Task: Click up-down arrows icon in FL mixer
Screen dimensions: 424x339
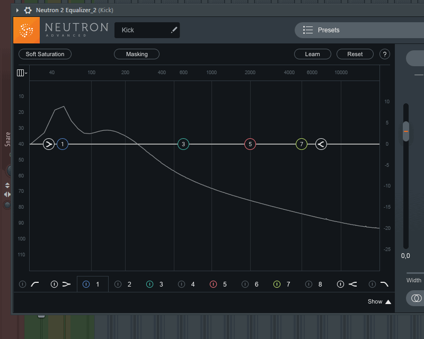Action: 7,185
